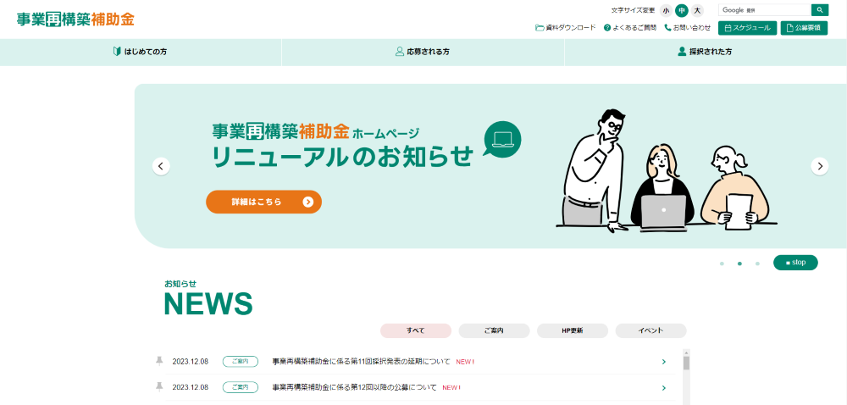Go to first carousel dot
This screenshot has width=847, height=405.
pos(722,264)
